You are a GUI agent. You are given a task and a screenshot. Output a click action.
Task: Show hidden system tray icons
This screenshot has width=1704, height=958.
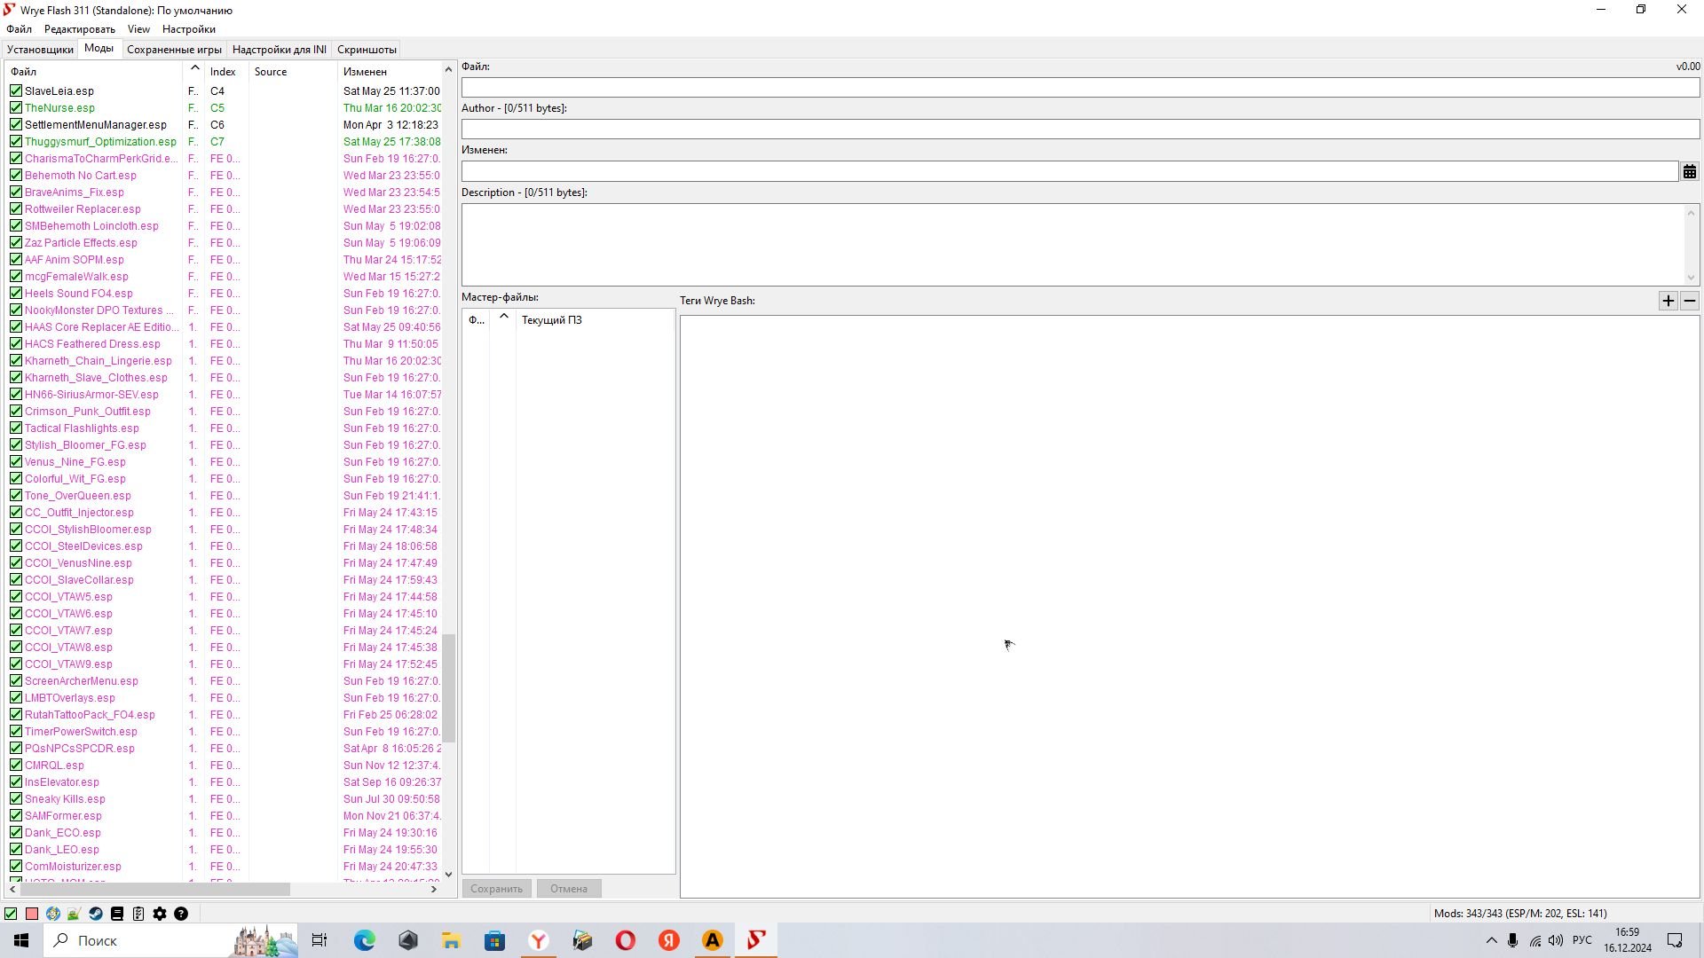[x=1491, y=940]
